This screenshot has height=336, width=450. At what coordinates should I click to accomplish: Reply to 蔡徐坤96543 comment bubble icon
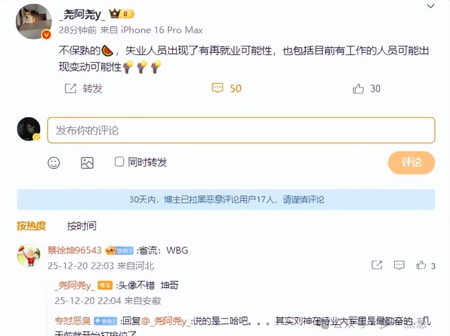pyautogui.click(x=399, y=265)
